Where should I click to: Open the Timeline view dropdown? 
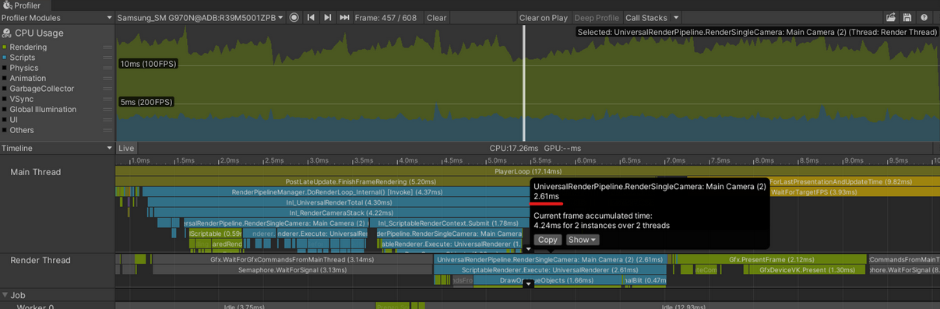click(x=58, y=148)
